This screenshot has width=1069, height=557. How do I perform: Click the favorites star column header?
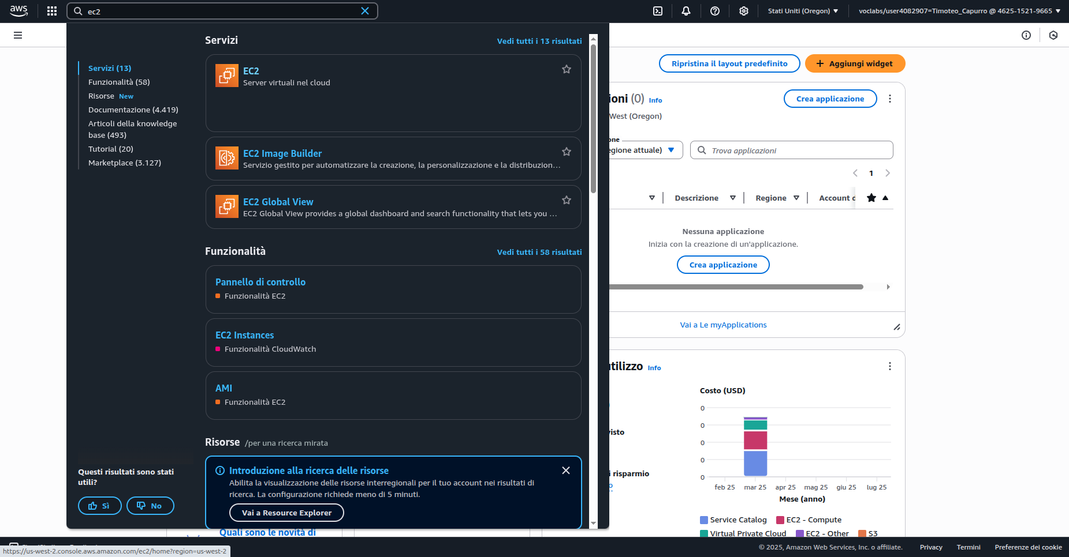tap(871, 198)
